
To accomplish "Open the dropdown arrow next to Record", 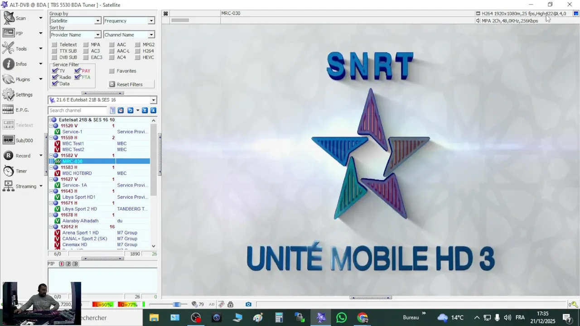I will (40, 156).
